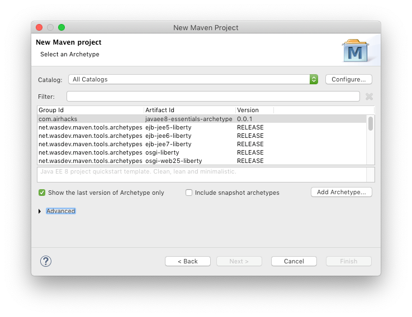Toggle Show the last version of Archetype only
Viewport: 412px width, 317px height.
(x=42, y=193)
